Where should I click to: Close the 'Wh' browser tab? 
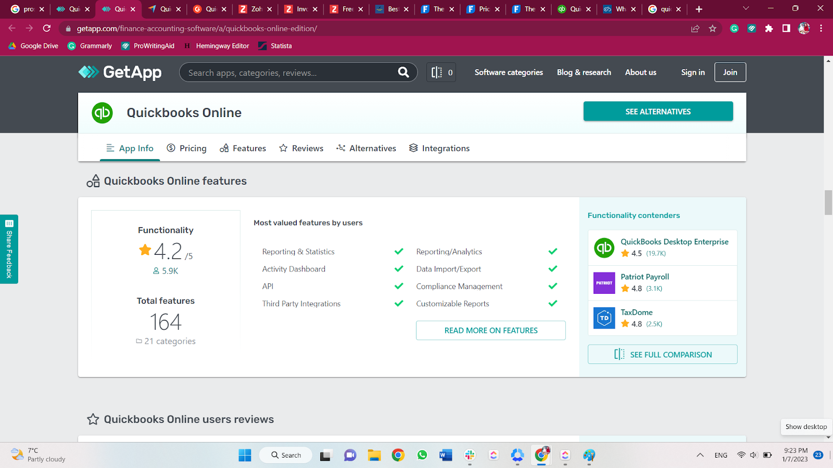pyautogui.click(x=633, y=9)
